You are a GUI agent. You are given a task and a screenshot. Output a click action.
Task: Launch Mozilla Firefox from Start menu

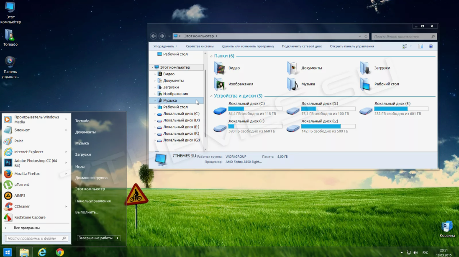tap(27, 174)
